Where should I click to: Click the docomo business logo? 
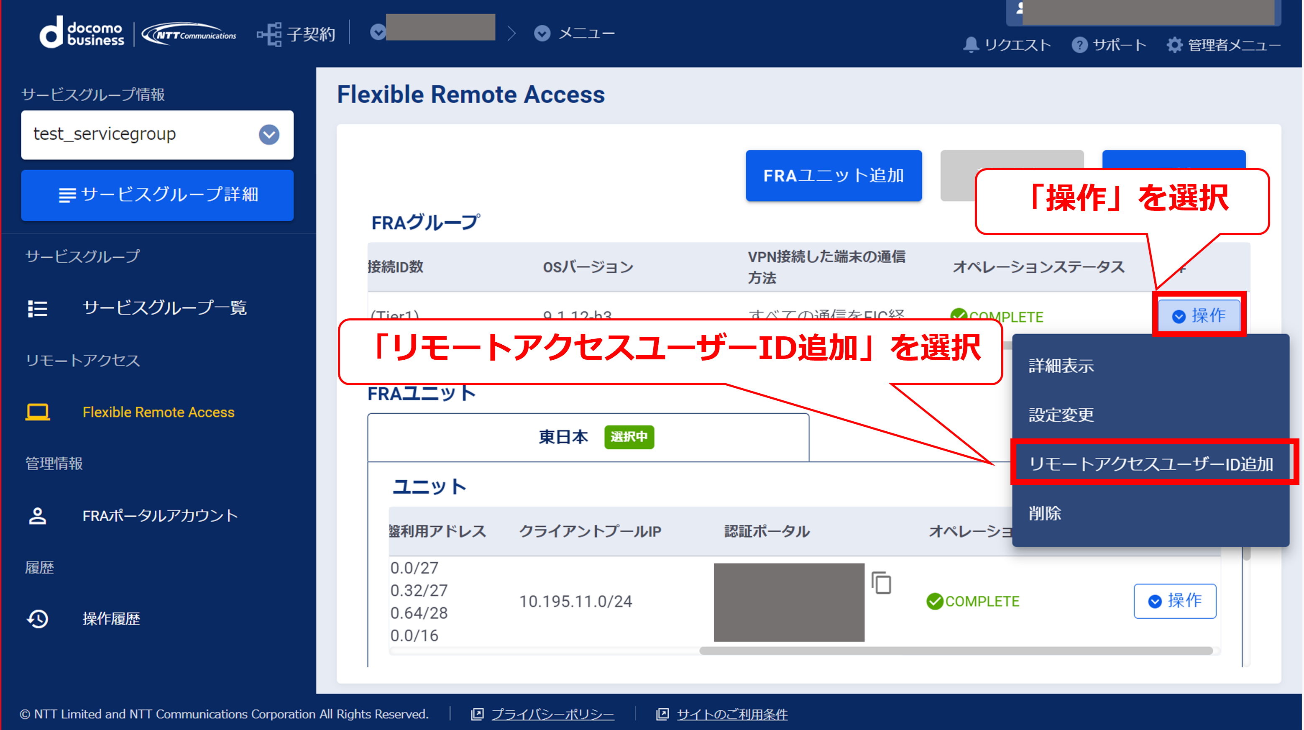pyautogui.click(x=82, y=32)
